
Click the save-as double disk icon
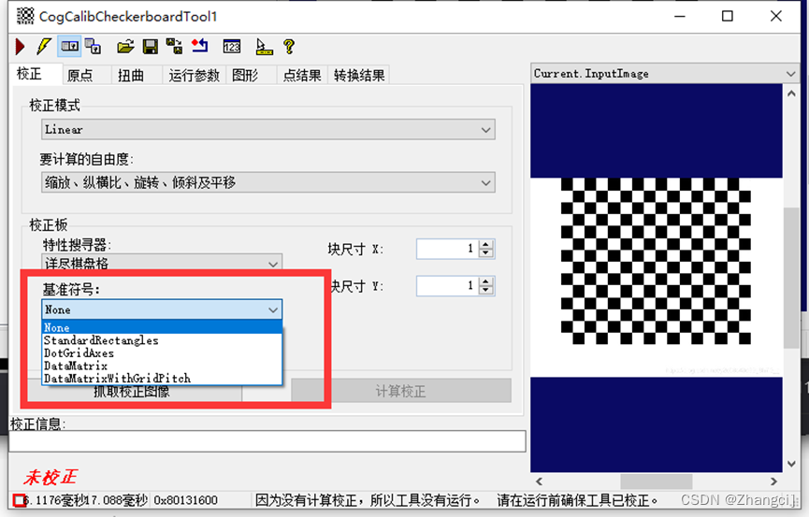pos(174,47)
